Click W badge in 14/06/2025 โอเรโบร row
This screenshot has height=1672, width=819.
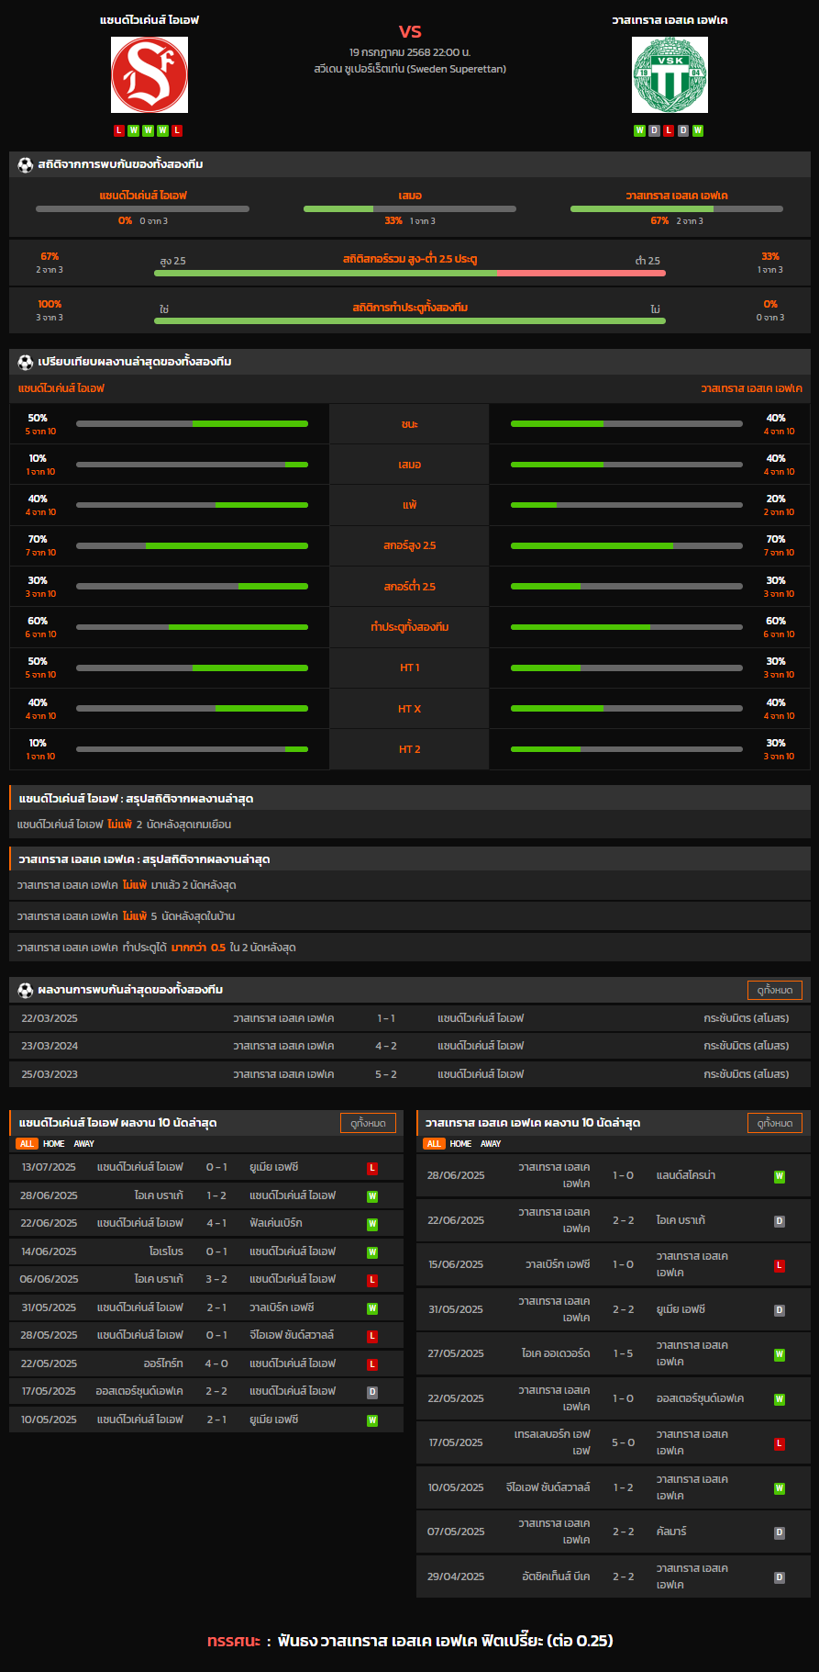372,1252
